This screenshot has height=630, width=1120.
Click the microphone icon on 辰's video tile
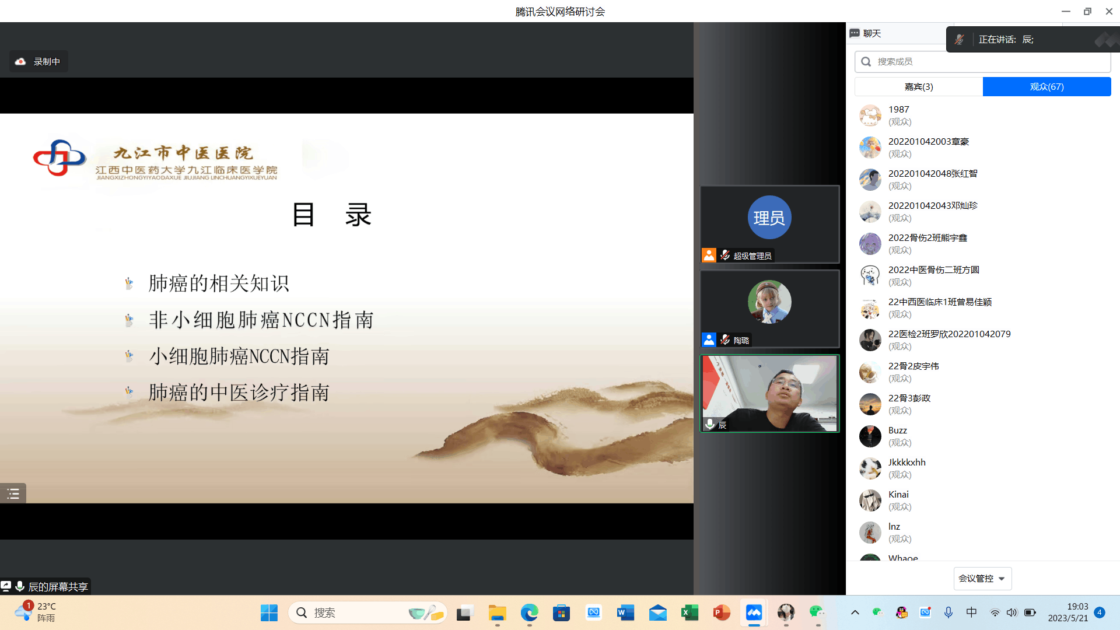coord(710,424)
